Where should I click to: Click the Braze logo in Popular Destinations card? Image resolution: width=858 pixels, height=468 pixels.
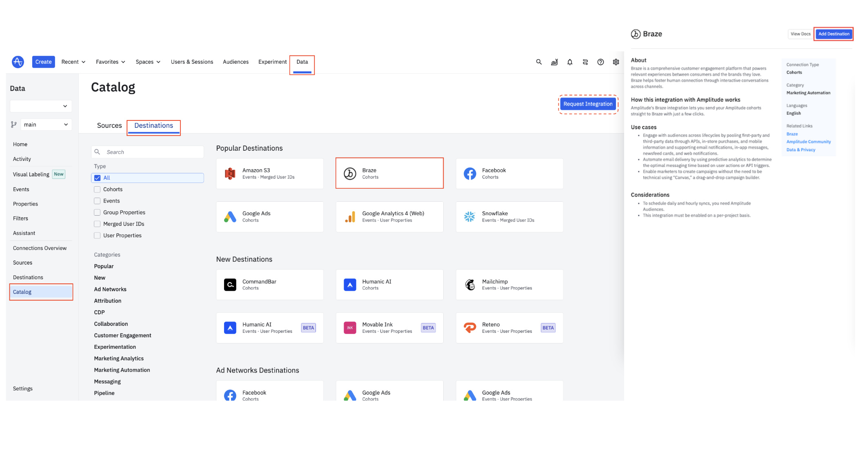click(350, 174)
